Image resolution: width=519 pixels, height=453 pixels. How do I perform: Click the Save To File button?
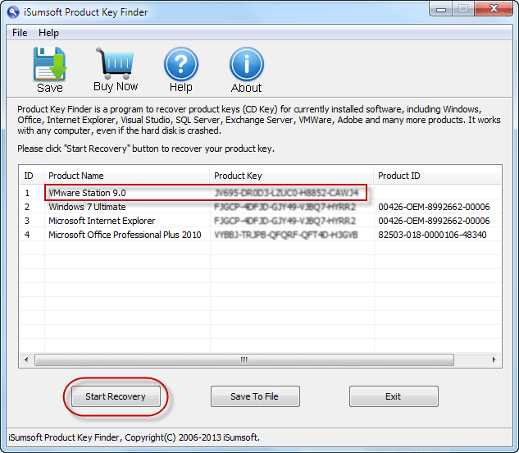point(255,396)
